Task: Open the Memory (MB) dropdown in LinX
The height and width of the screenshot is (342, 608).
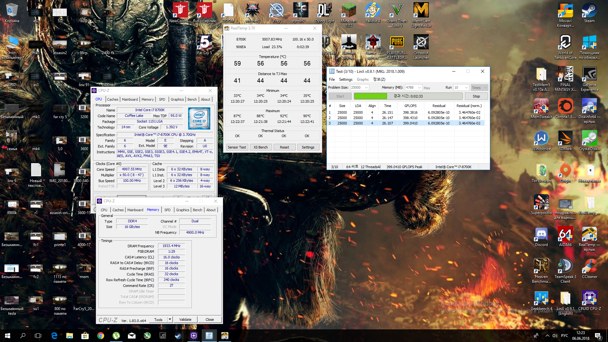Action: tap(420, 88)
